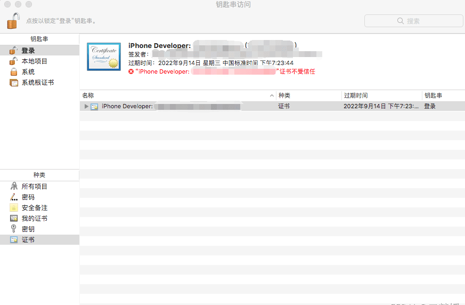Viewport: 465px width, 305px height.
Task: Click the 点按以锁定 lock hint text
Action: tap(61, 21)
